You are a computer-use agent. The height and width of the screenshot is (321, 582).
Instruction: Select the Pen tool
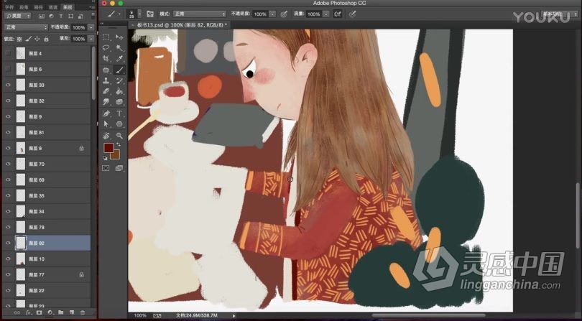click(106, 113)
